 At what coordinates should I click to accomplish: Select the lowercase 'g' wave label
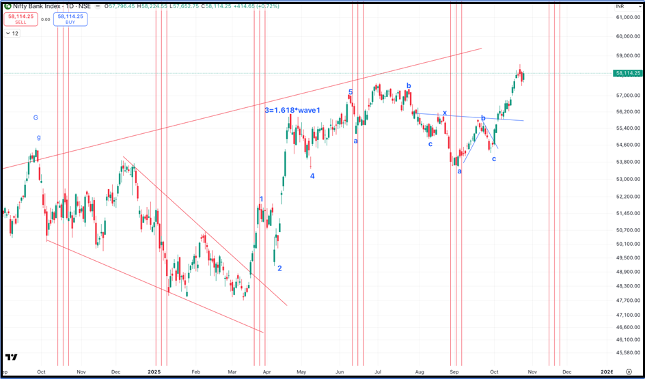click(x=39, y=137)
